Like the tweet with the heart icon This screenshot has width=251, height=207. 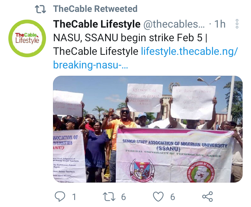(x=158, y=197)
